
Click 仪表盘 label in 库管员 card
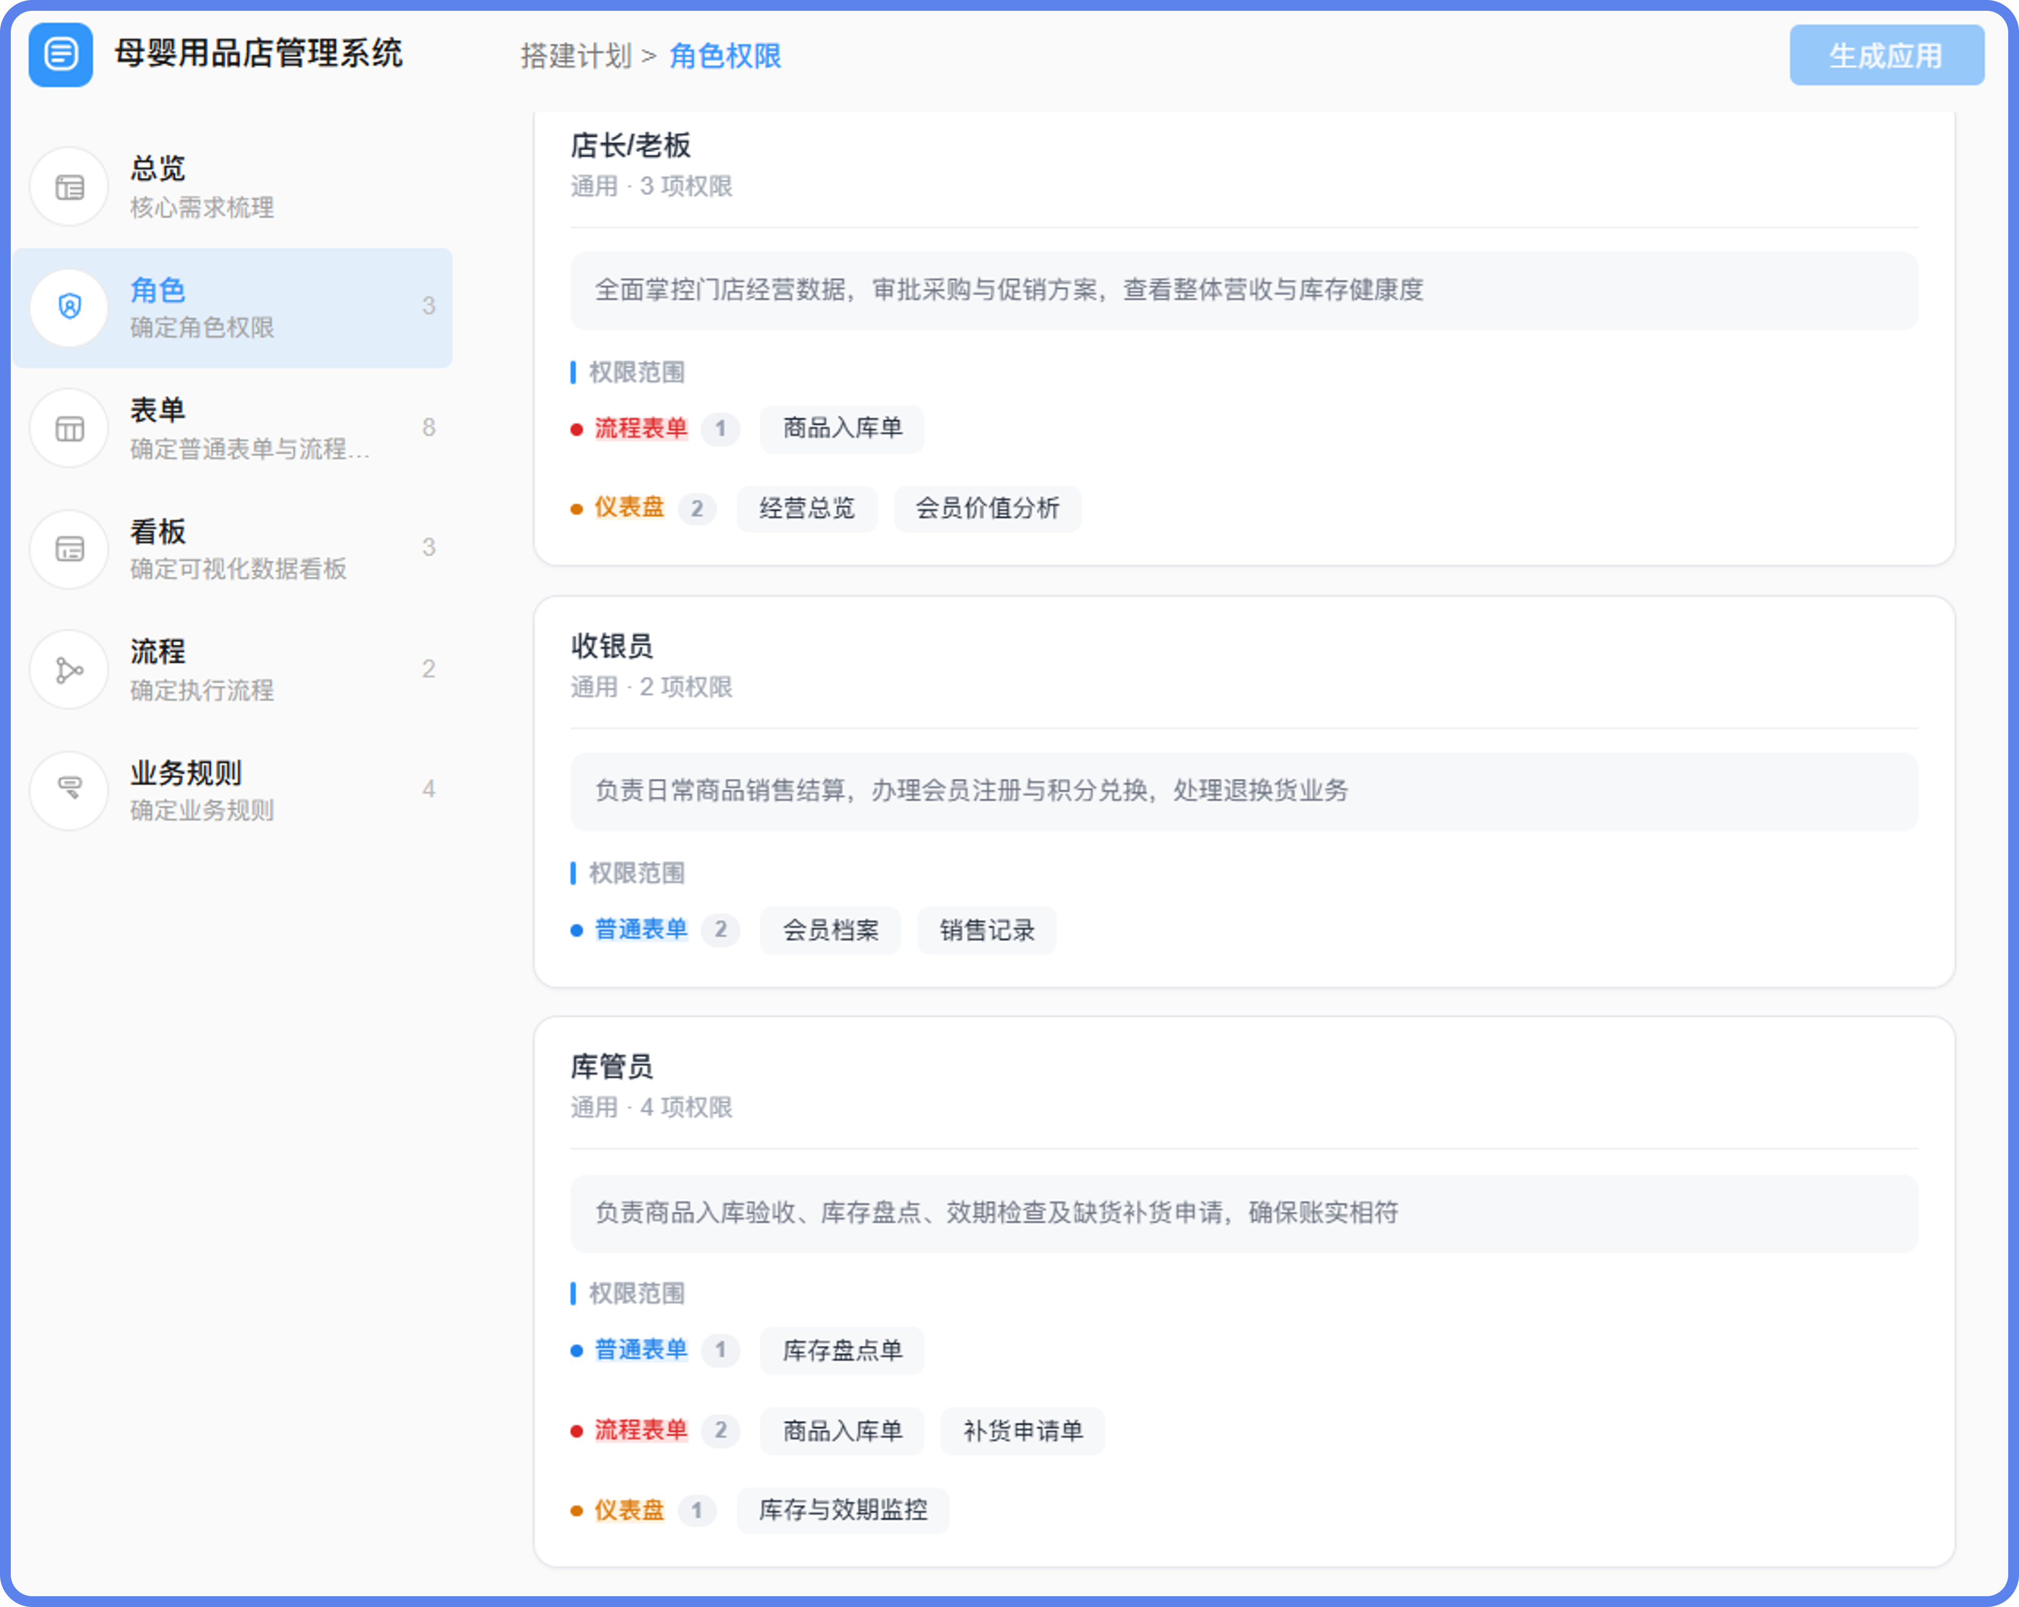[x=629, y=1510]
